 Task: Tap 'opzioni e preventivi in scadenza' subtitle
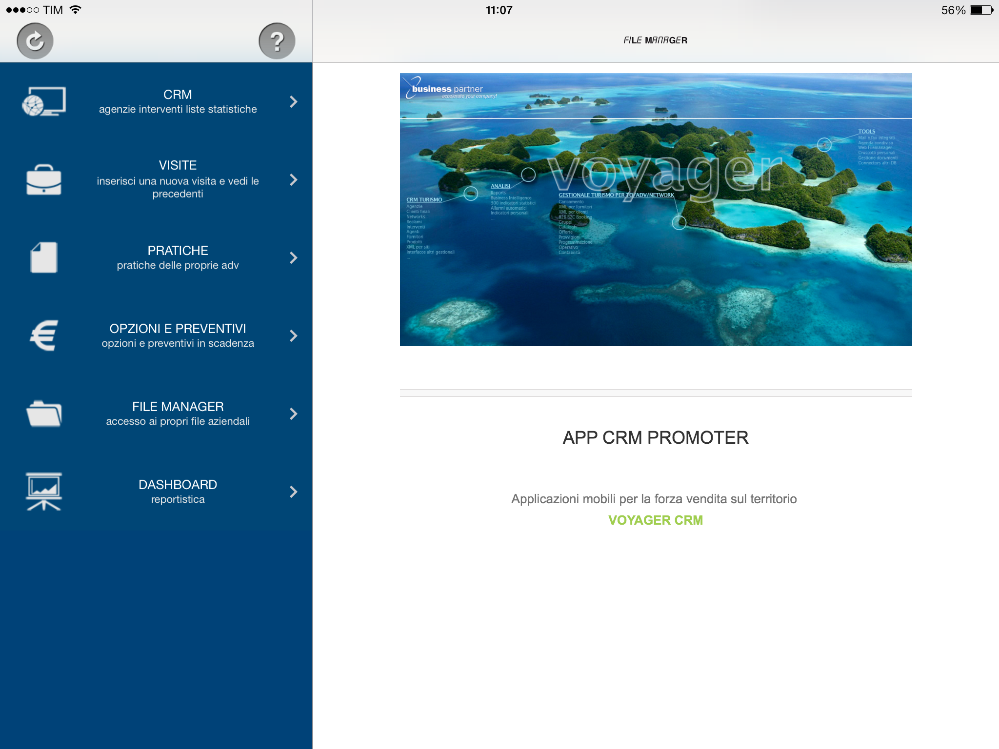[x=178, y=343]
